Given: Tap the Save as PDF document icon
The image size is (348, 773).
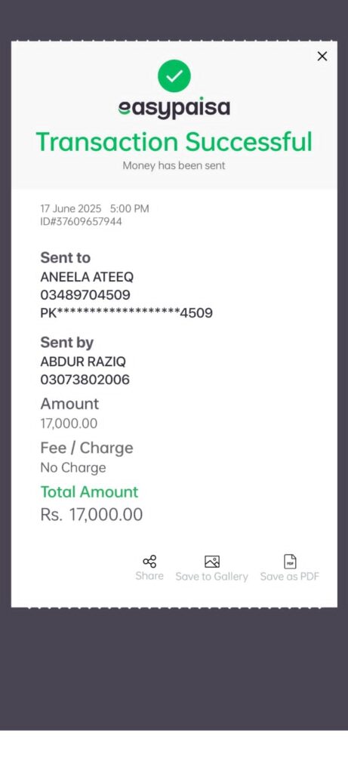Looking at the screenshot, I should 290,561.
